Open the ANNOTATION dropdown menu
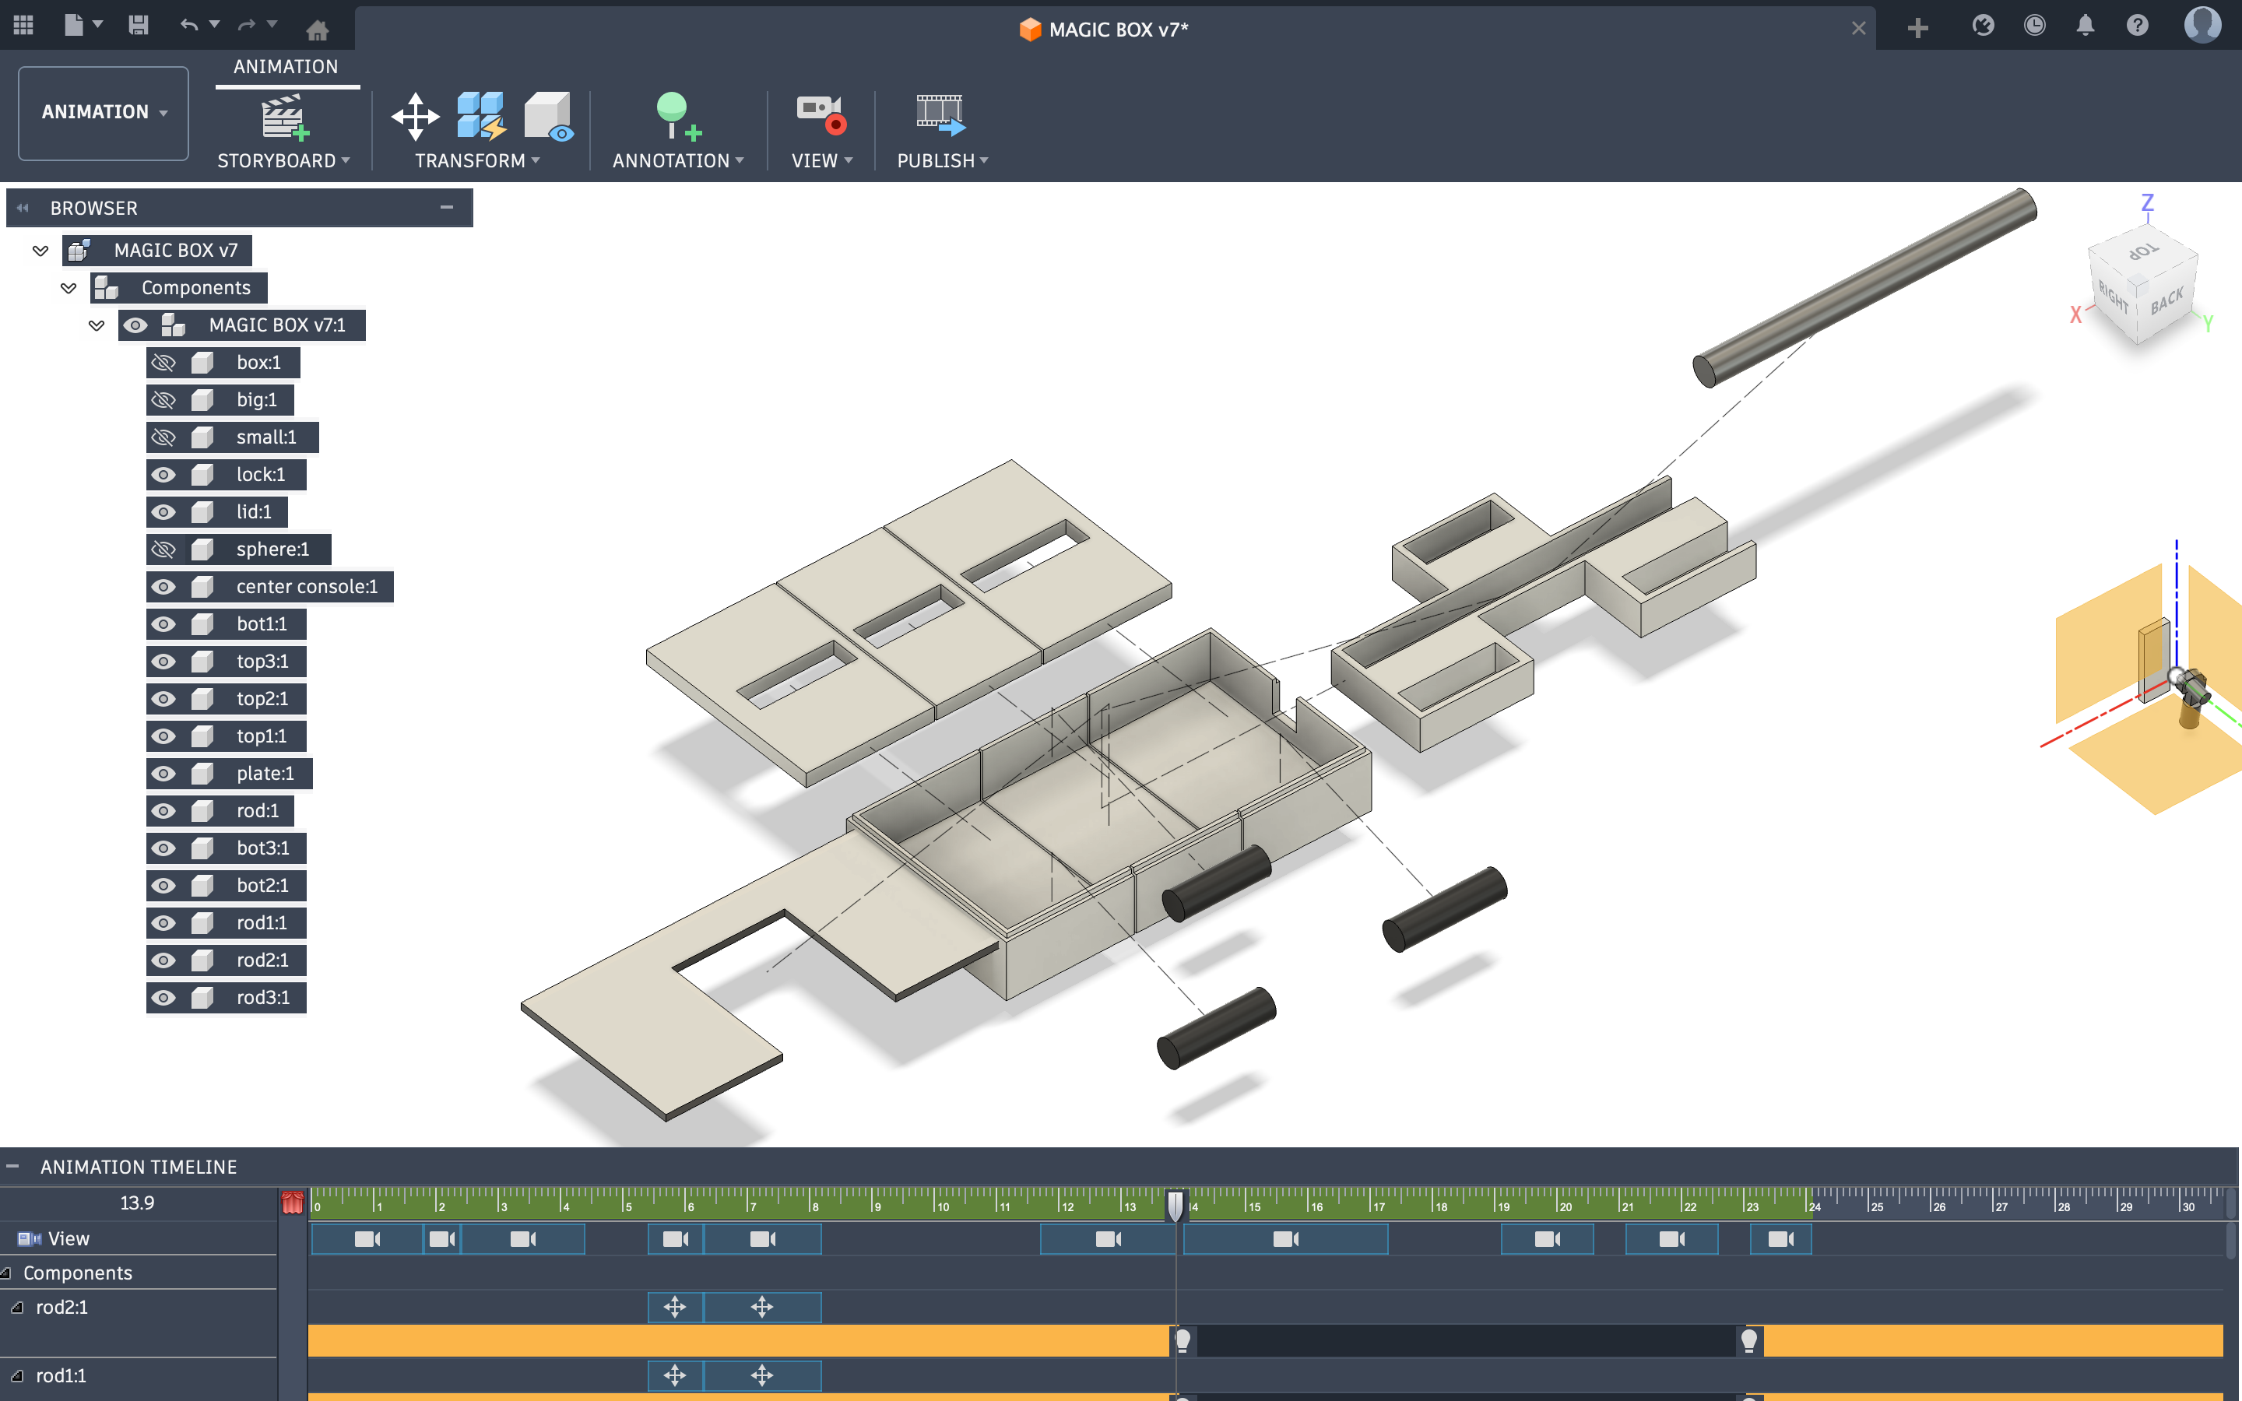The height and width of the screenshot is (1401, 2242). click(x=678, y=161)
